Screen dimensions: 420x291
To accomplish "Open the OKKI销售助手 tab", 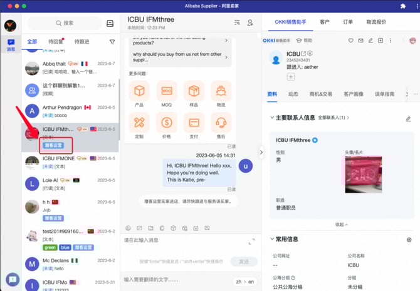I will tap(290, 22).
